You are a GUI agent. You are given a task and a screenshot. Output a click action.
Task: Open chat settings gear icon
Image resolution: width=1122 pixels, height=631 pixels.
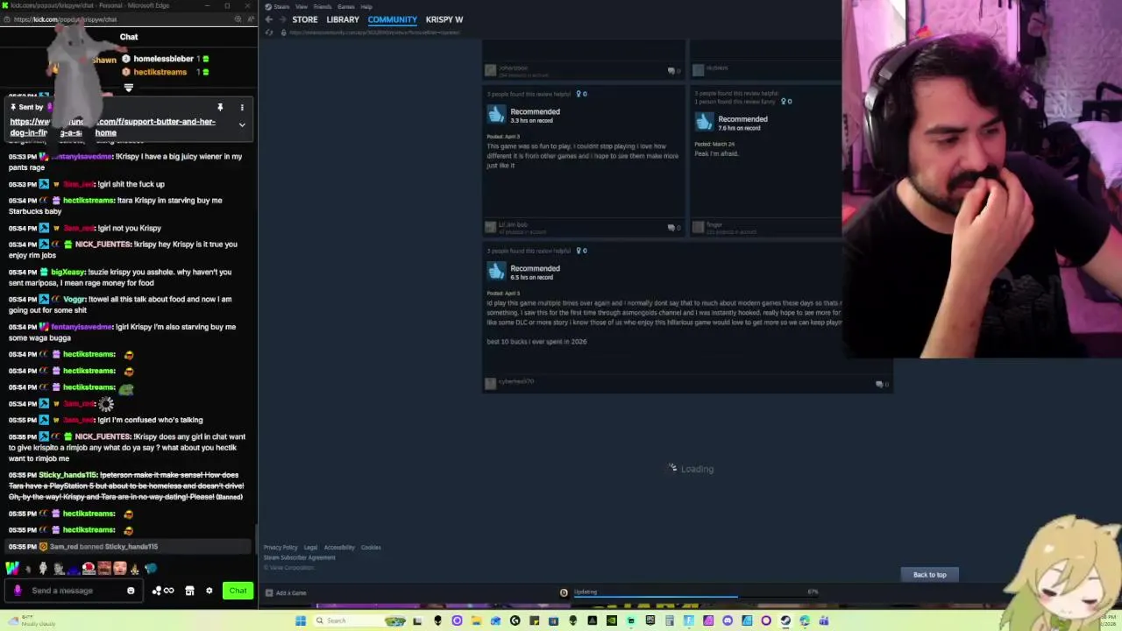[x=209, y=591]
